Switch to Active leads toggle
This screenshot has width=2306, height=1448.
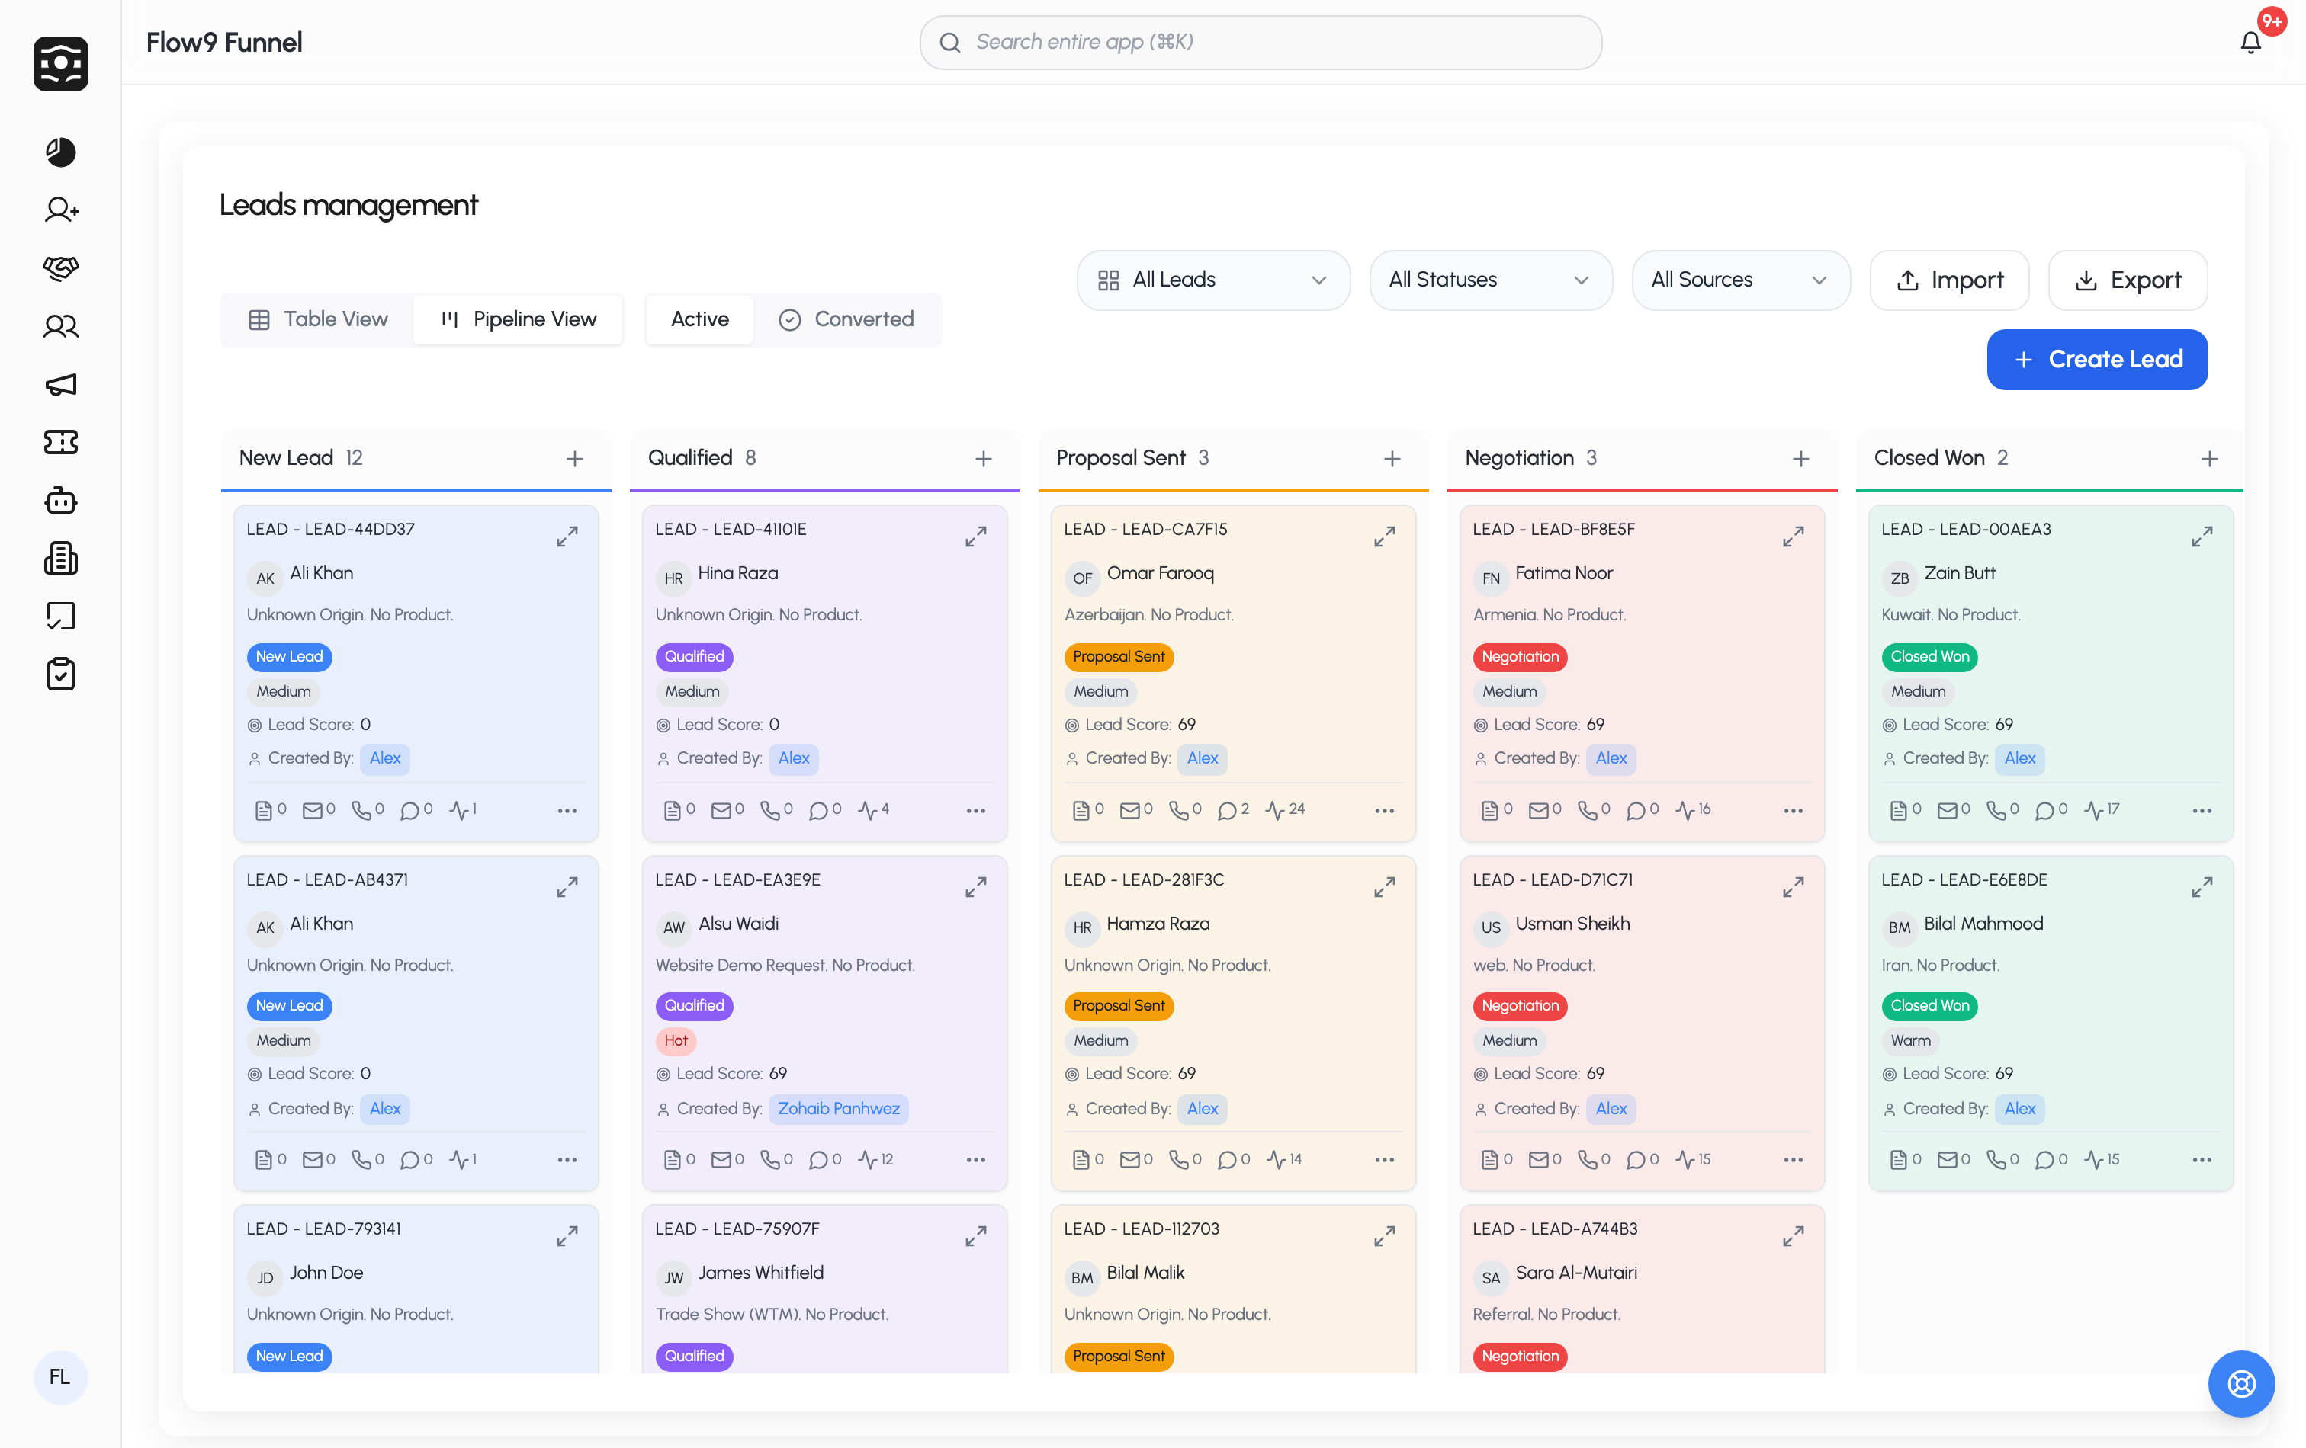tap(700, 319)
